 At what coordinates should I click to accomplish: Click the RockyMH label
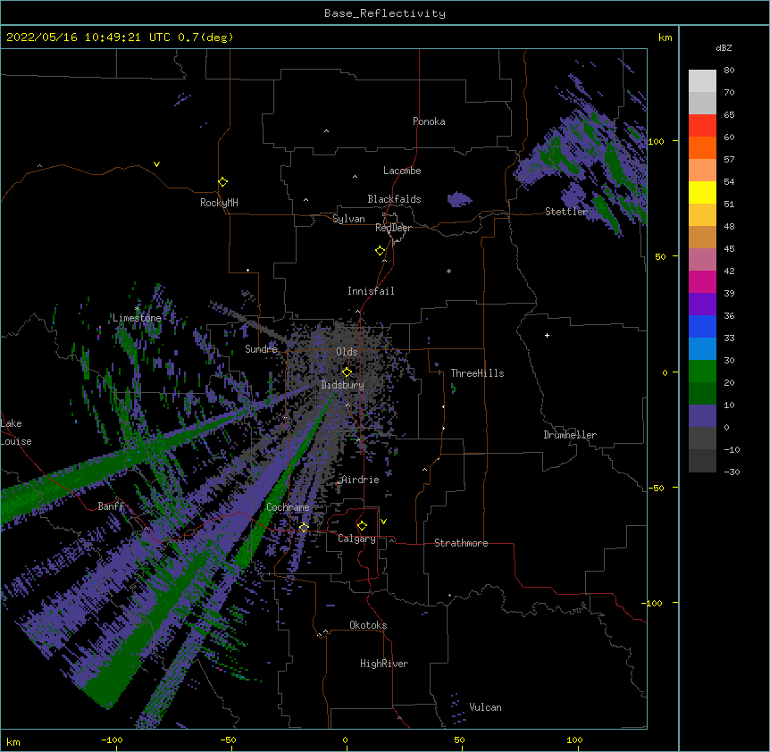219,202
